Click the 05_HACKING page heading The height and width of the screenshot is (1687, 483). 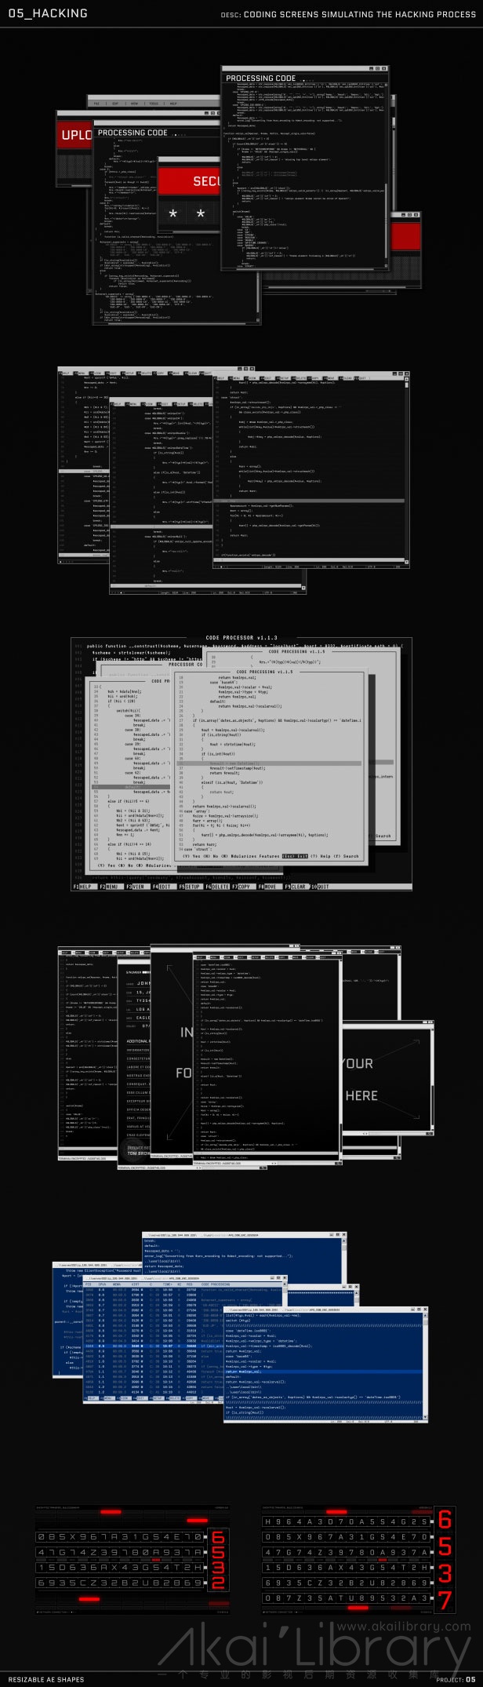pyautogui.click(x=48, y=13)
